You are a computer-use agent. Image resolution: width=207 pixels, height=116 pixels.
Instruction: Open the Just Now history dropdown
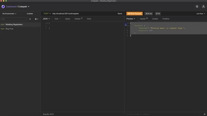(201, 14)
